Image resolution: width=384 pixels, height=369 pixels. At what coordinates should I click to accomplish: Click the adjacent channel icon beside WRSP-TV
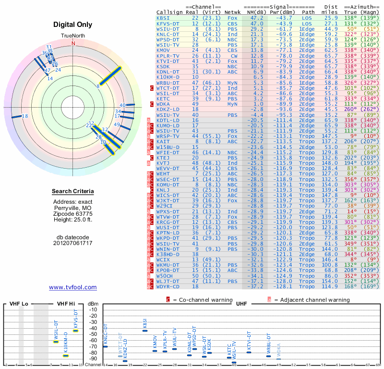pyautogui.click(x=148, y=136)
